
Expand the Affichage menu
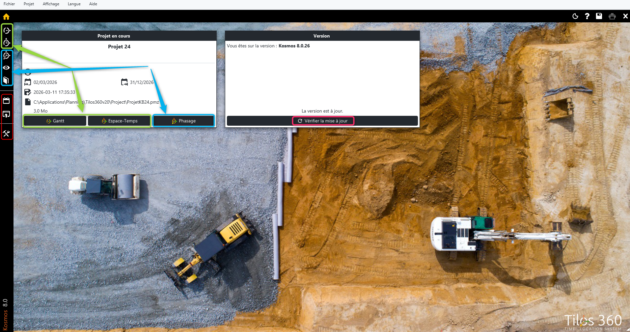pyautogui.click(x=51, y=4)
